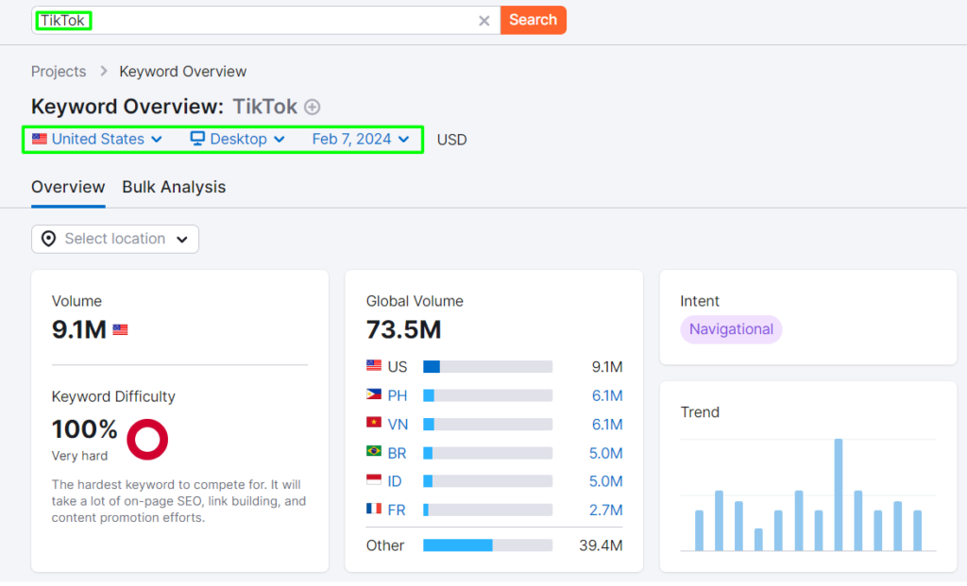Open the United States country dropdown
967x586 pixels.
[97, 140]
